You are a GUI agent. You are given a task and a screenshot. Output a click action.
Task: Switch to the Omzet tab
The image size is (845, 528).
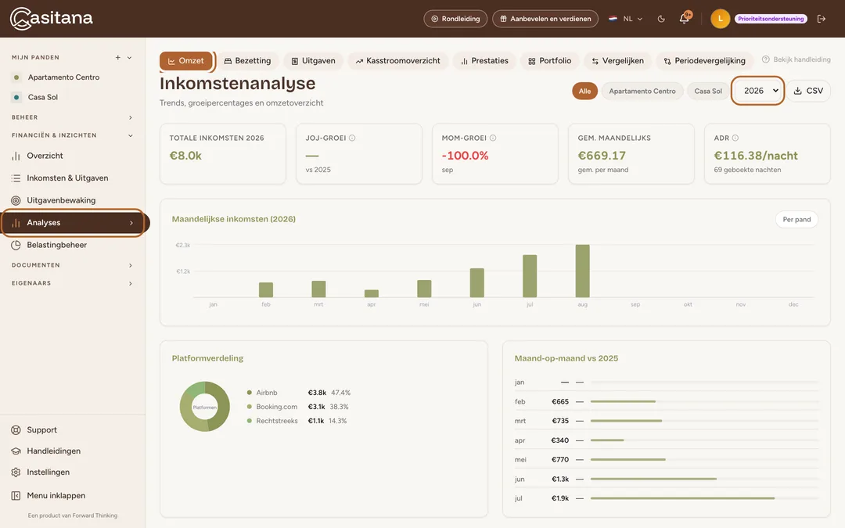pos(186,61)
